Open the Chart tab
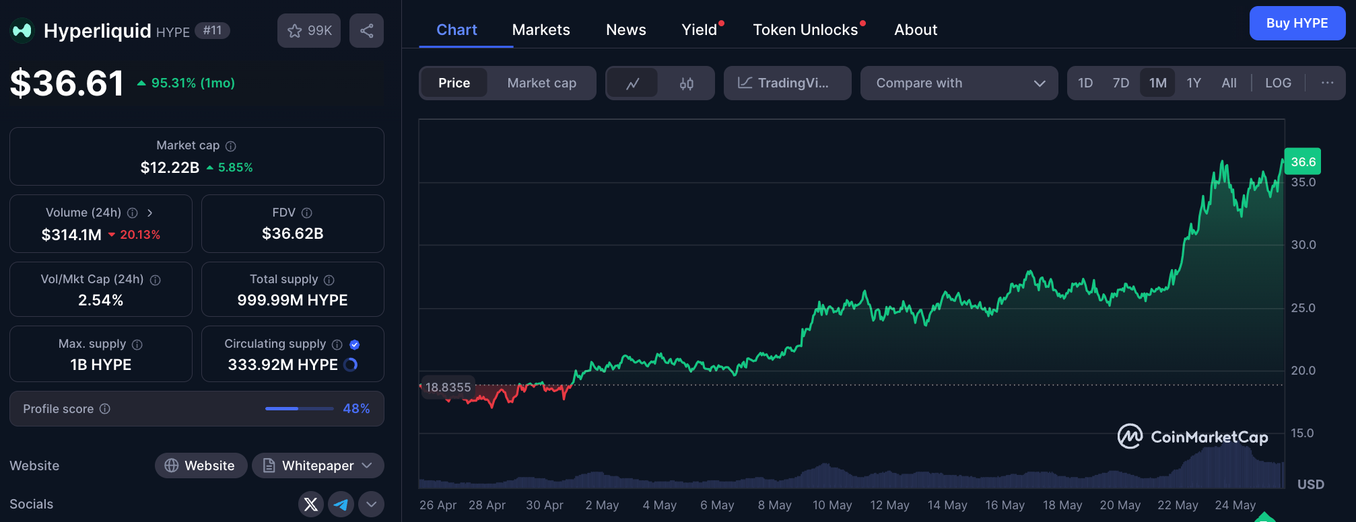 point(456,30)
